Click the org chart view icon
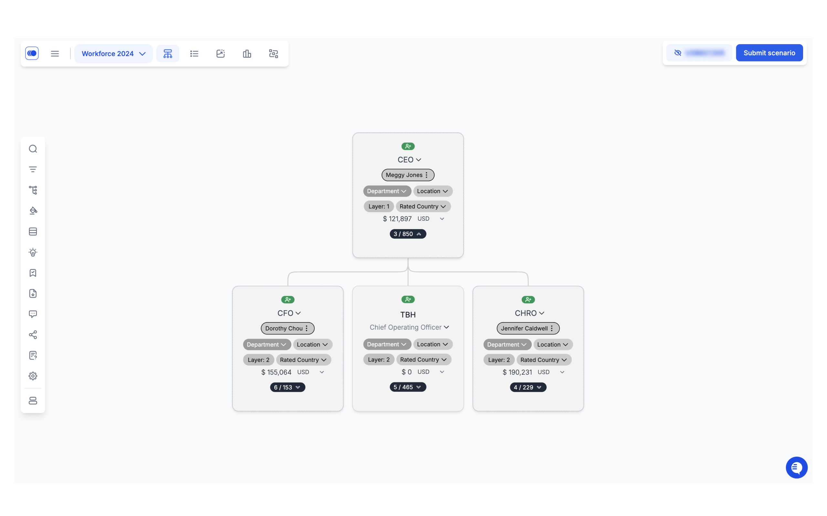Viewport: 827px width, 516px height. pos(168,53)
